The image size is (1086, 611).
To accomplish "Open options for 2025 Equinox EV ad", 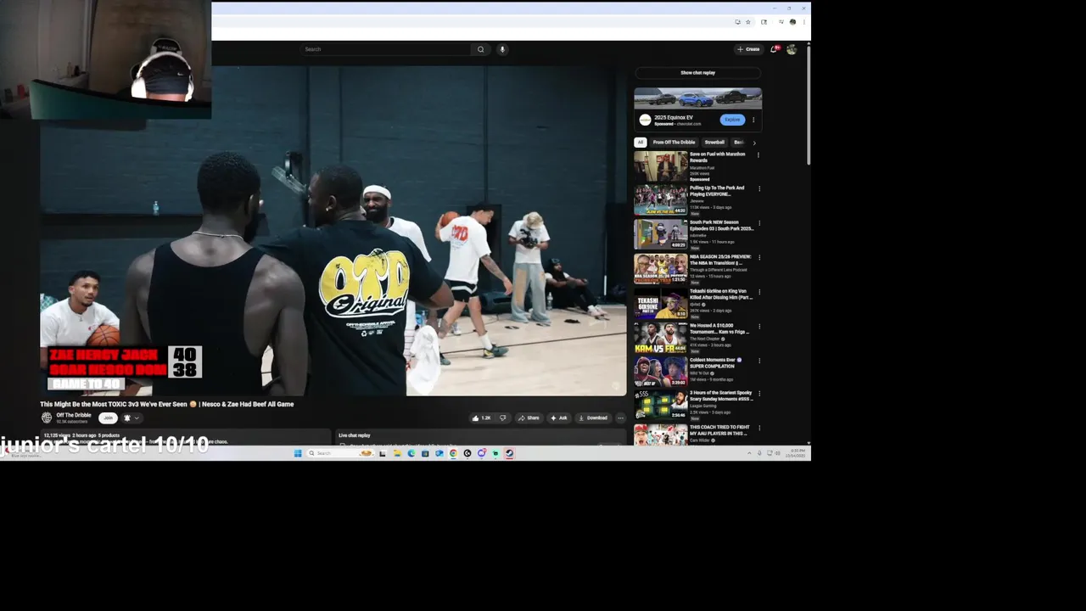I will pyautogui.click(x=753, y=120).
